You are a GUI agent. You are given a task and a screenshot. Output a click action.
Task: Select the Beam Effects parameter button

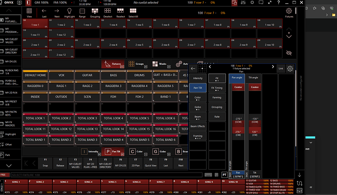pos(198,126)
